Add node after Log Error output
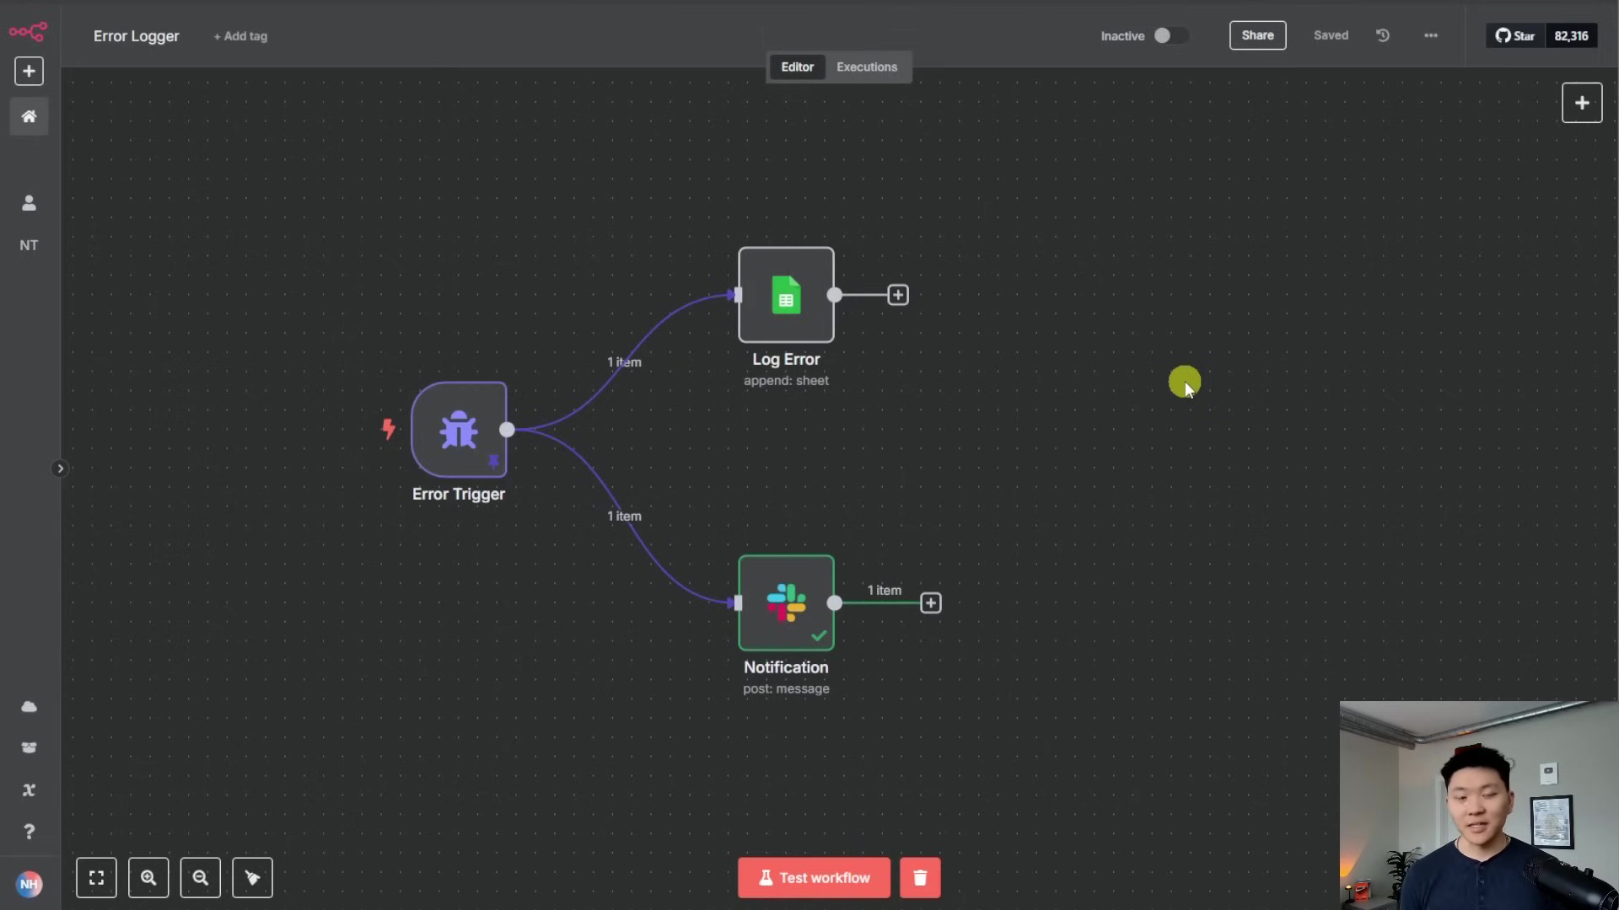The height and width of the screenshot is (910, 1619). coord(898,295)
